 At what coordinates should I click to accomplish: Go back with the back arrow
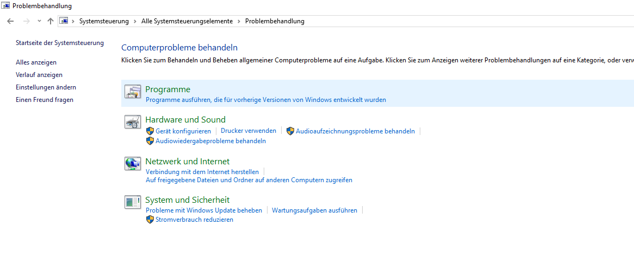click(11, 21)
